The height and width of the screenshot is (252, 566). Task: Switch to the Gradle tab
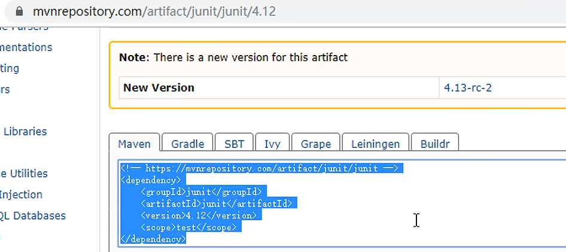[x=187, y=144]
